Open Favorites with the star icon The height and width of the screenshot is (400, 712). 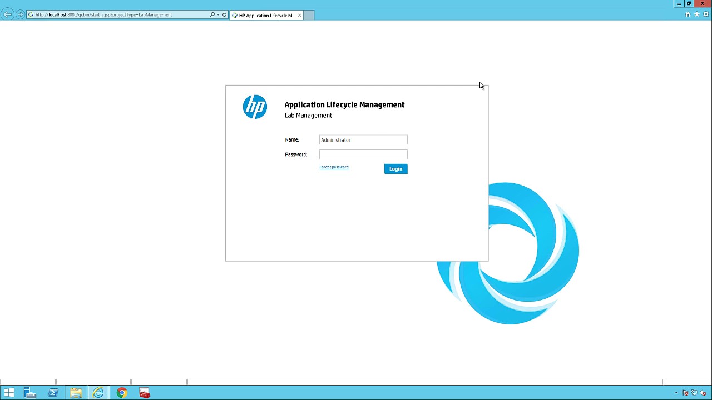pos(697,14)
